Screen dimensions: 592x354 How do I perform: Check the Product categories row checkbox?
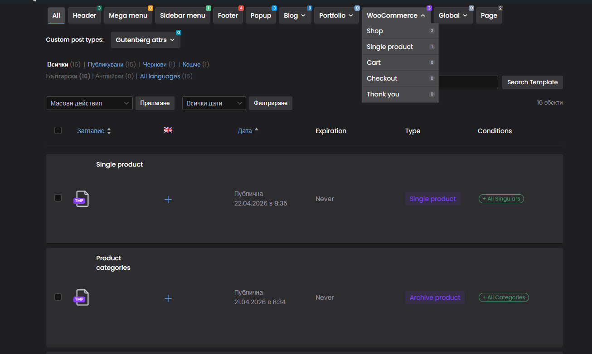58,297
